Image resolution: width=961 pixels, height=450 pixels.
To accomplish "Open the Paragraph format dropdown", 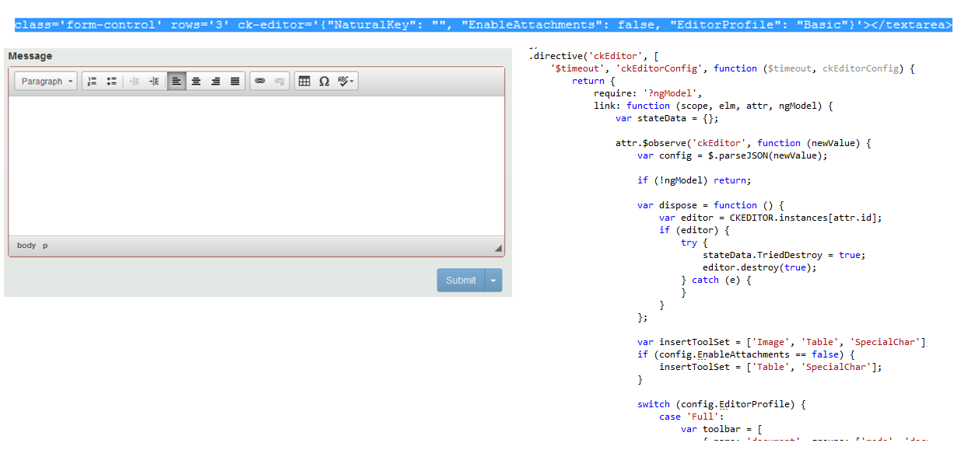I will coord(48,81).
